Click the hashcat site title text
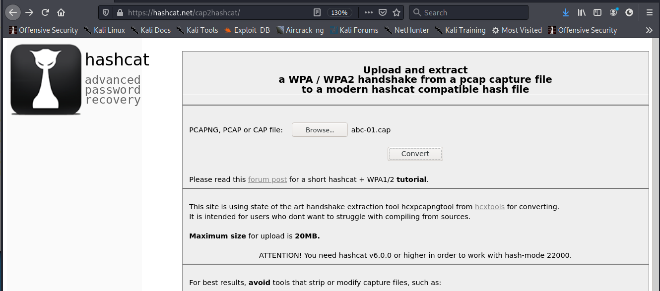Screen dimensions: 660x291 pyautogui.click(x=117, y=60)
